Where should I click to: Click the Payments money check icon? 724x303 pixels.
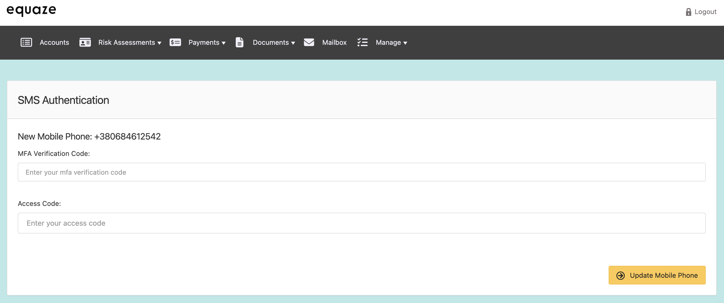click(x=175, y=42)
